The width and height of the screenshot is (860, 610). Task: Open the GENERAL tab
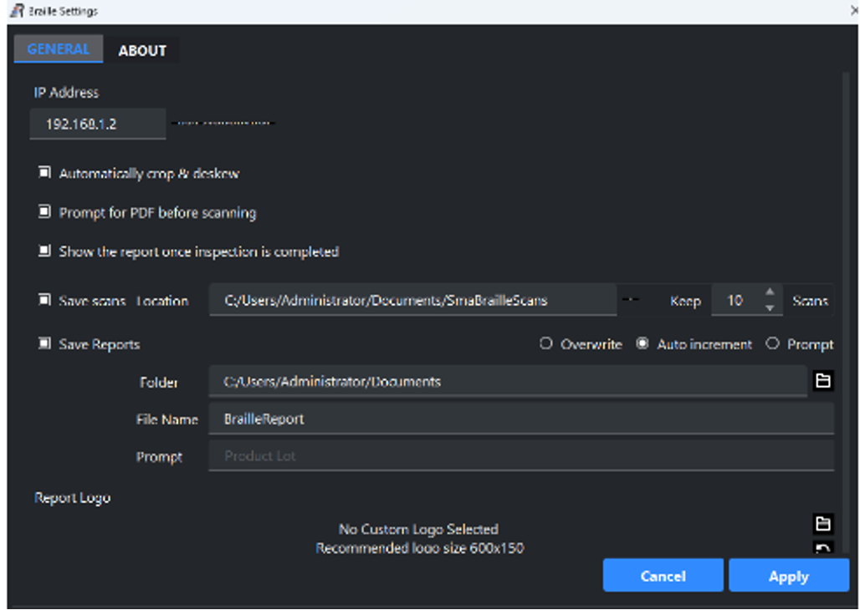coord(58,49)
